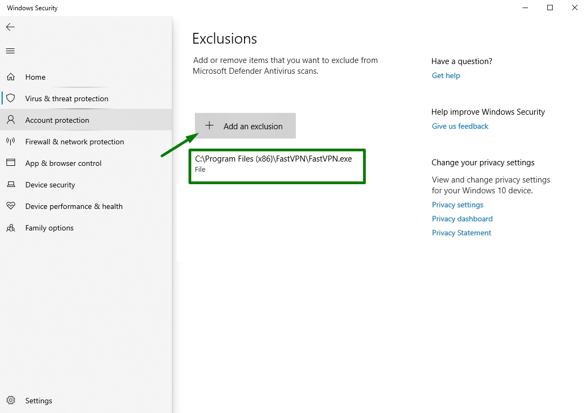Click the shield icon for Virus protection
The image size is (585, 413).
(11, 98)
